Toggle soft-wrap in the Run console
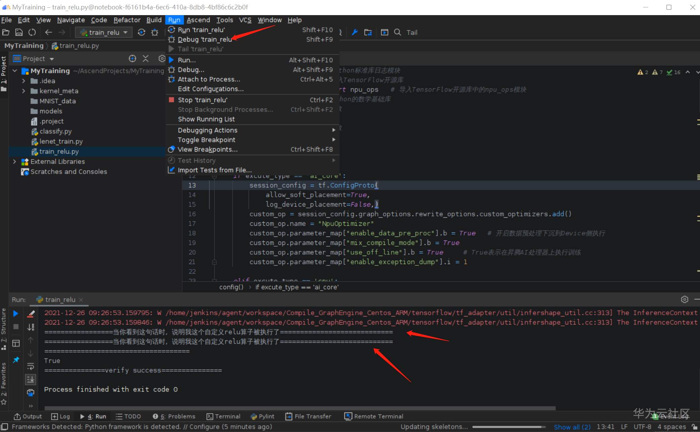This screenshot has height=432, width=700. point(31,366)
